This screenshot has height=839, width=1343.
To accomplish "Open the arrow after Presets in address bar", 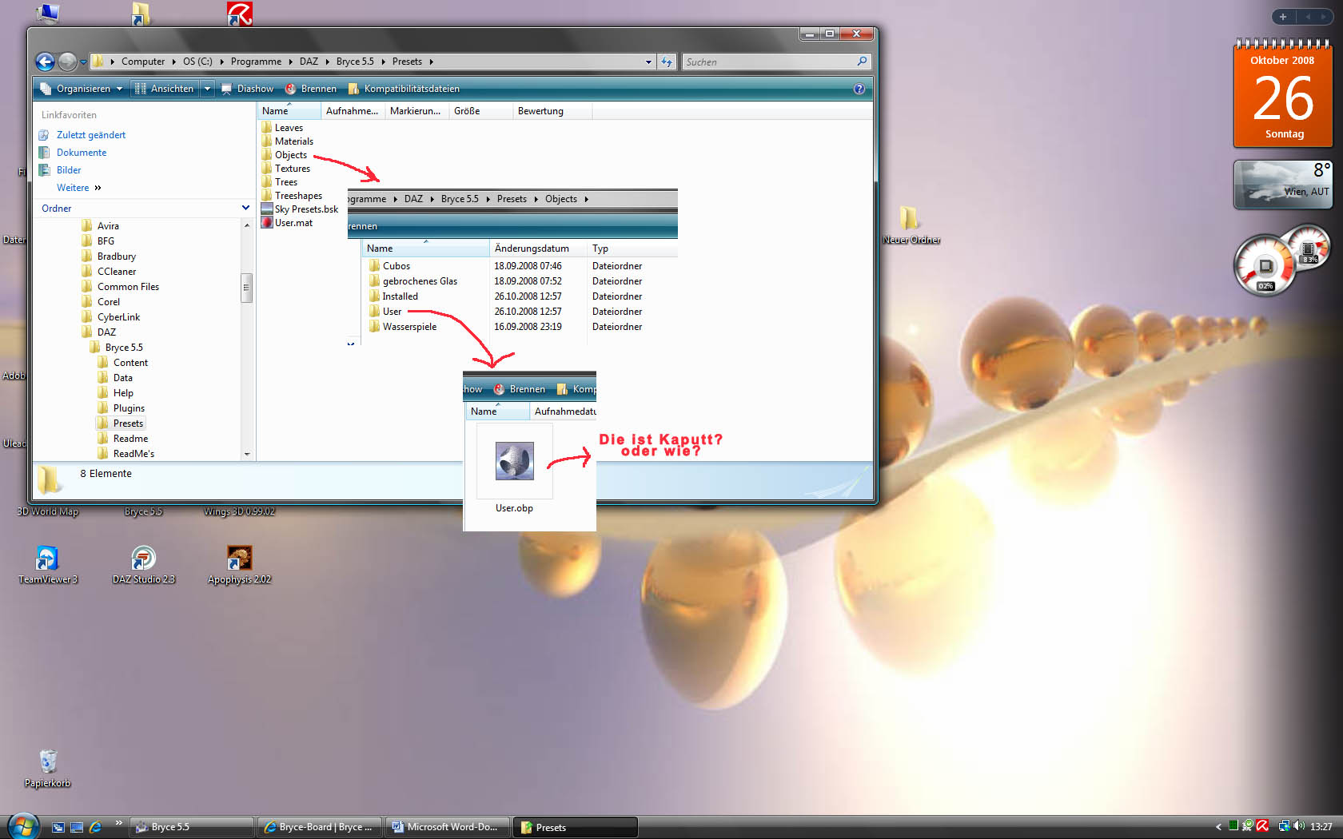I will (431, 62).
